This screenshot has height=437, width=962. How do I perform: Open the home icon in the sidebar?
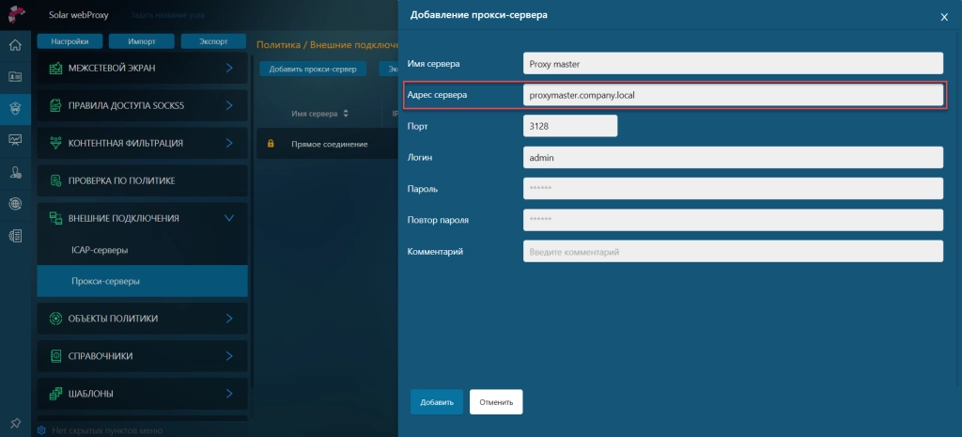(x=15, y=45)
